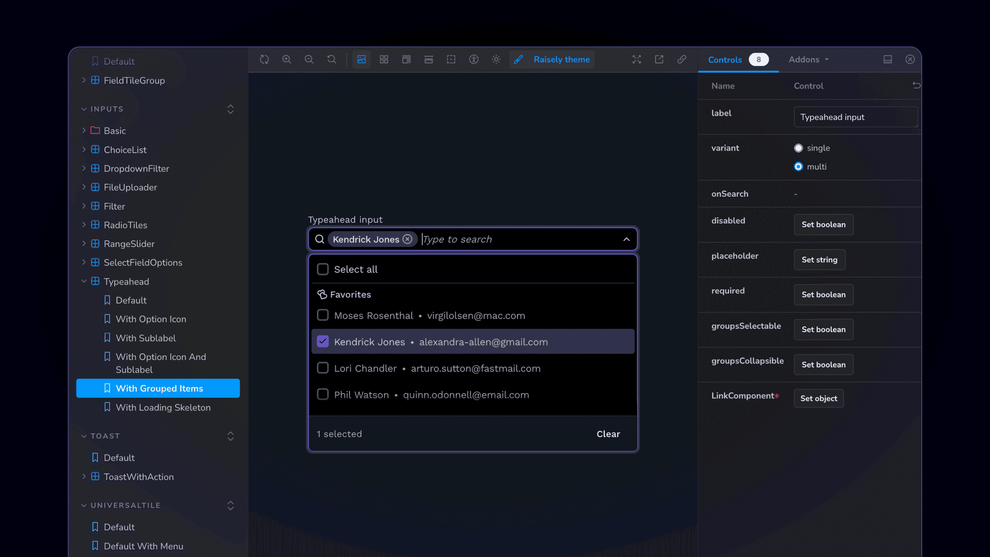Toggle background image icon in toolbar

click(361, 59)
